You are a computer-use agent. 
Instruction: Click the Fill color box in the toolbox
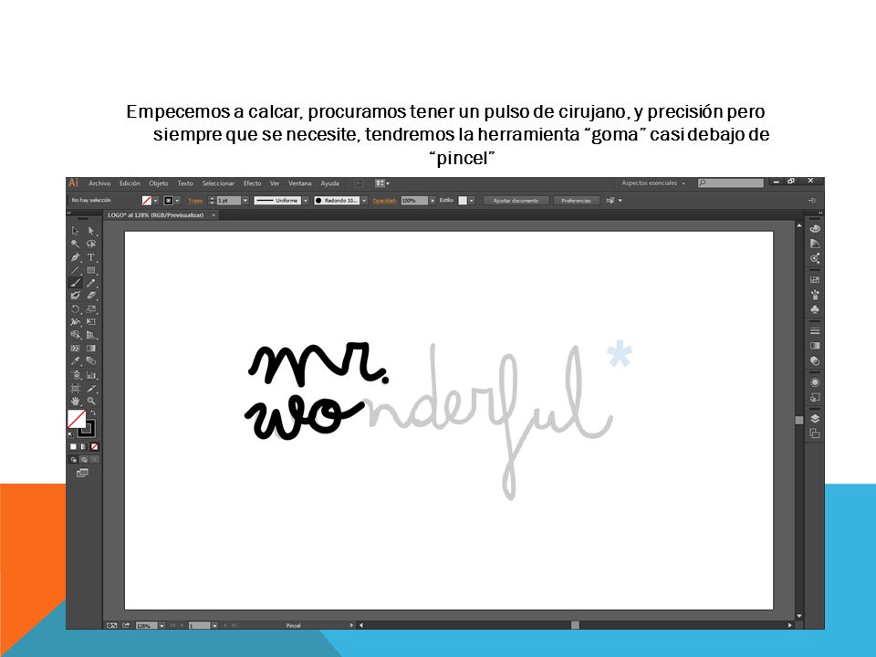pos(77,419)
